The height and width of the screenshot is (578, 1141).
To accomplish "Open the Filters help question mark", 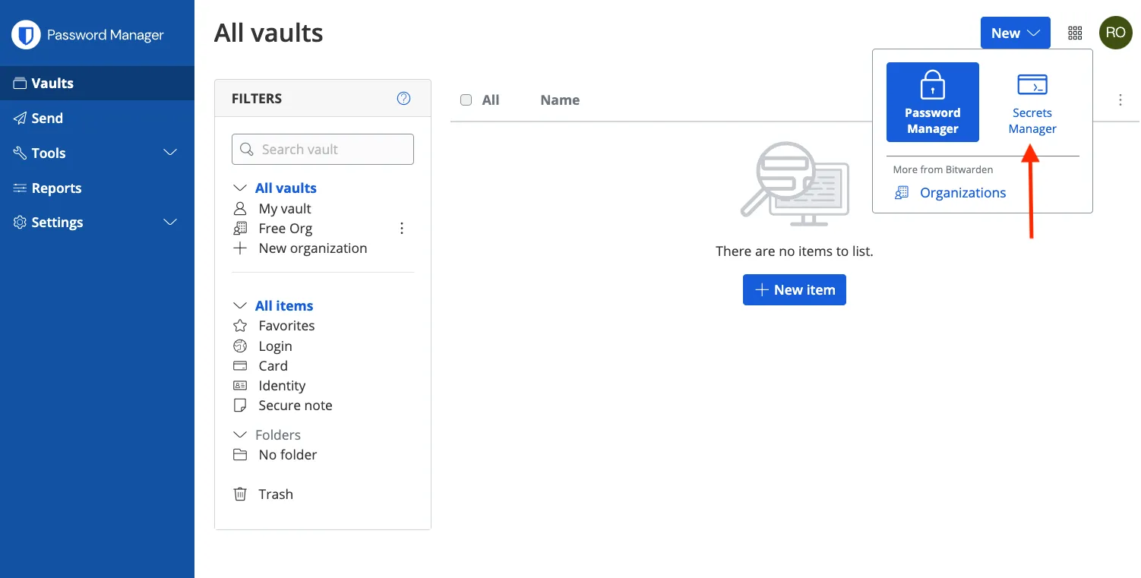I will point(403,98).
